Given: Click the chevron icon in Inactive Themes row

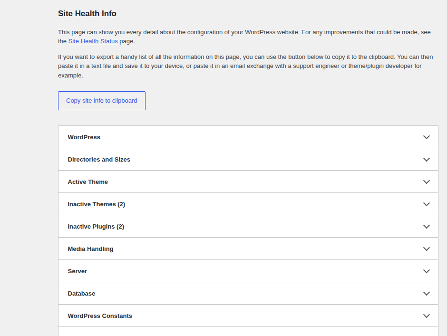Looking at the screenshot, I should 427,204.
